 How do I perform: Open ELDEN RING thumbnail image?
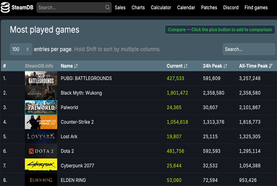(41, 180)
